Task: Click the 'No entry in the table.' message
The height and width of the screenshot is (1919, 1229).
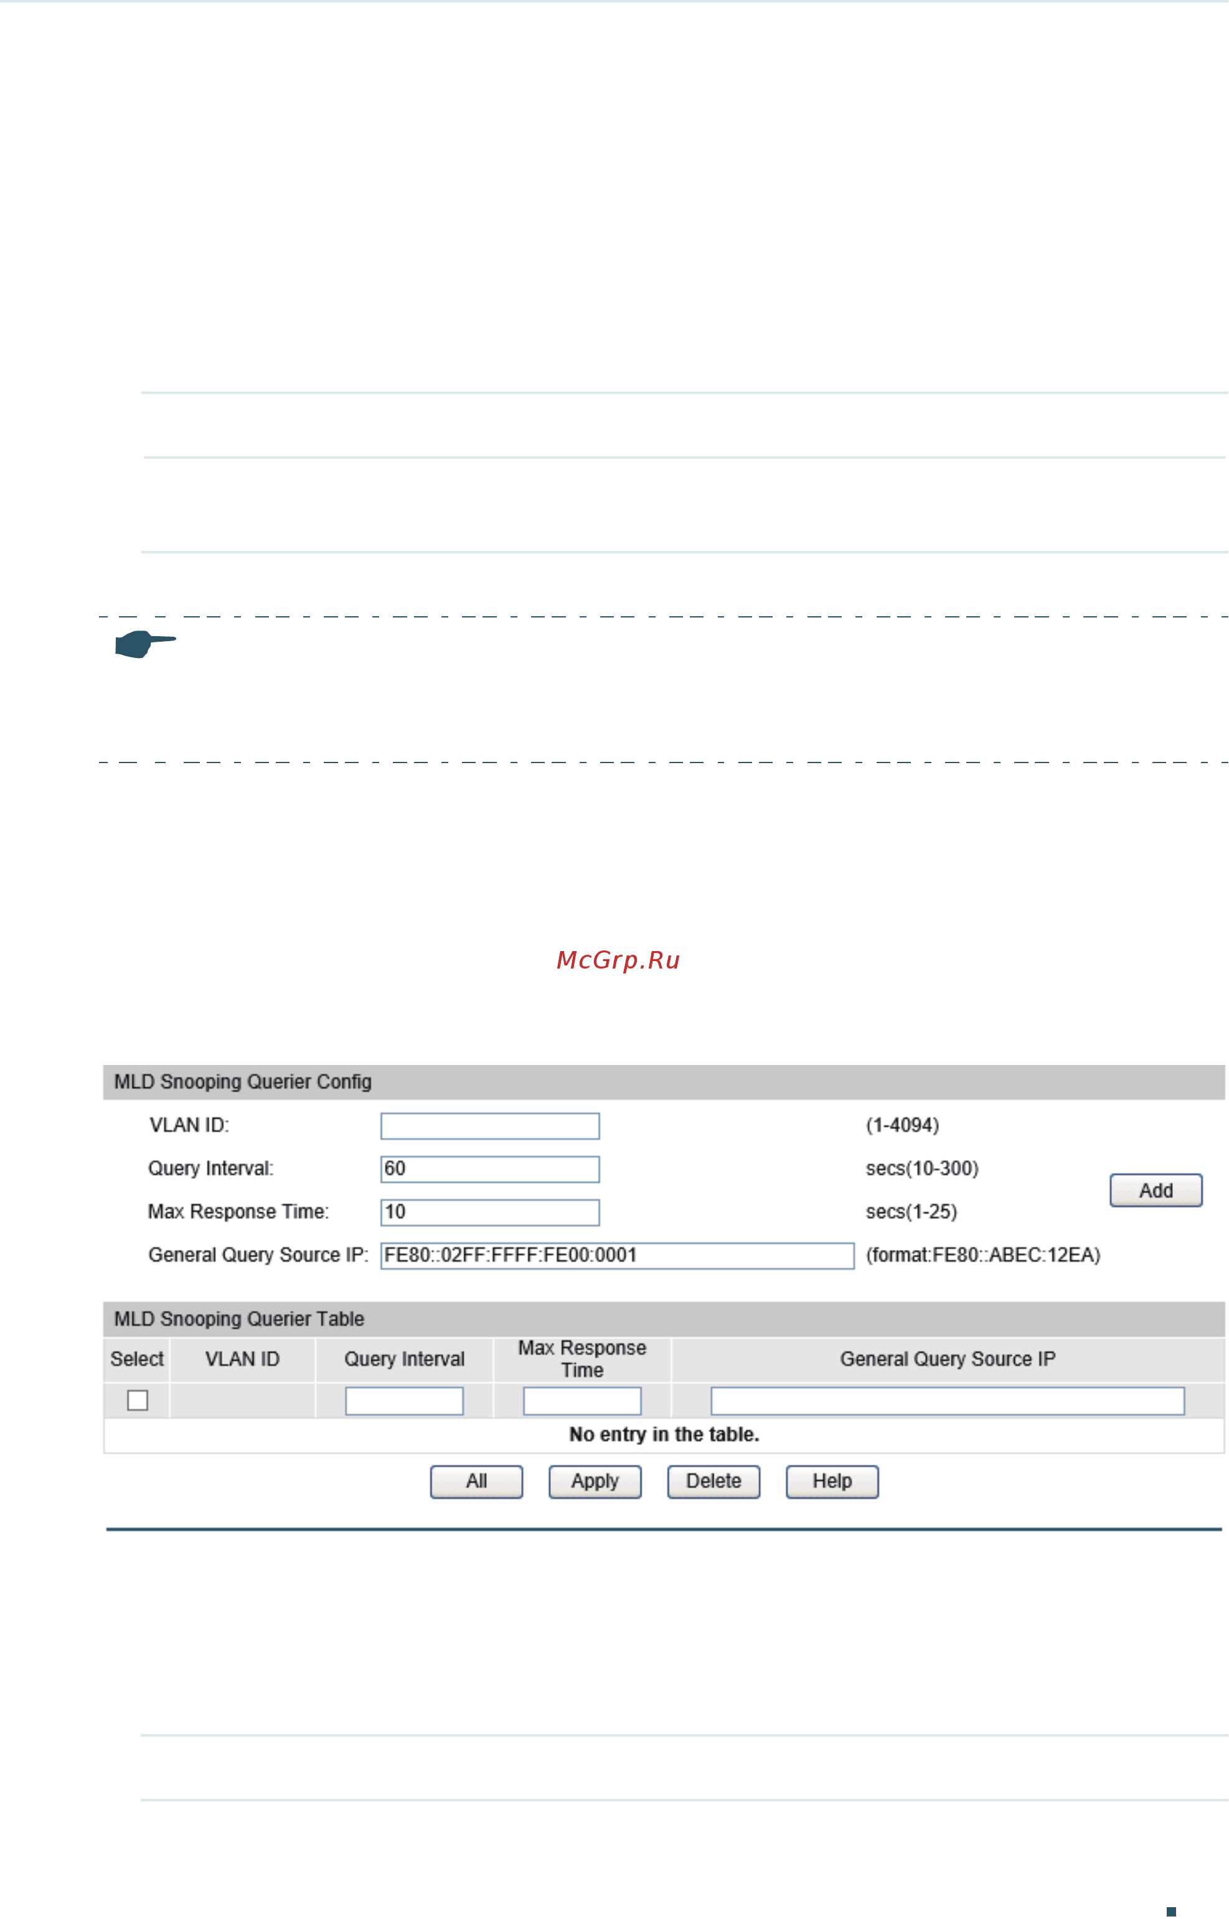Action: tap(664, 1435)
